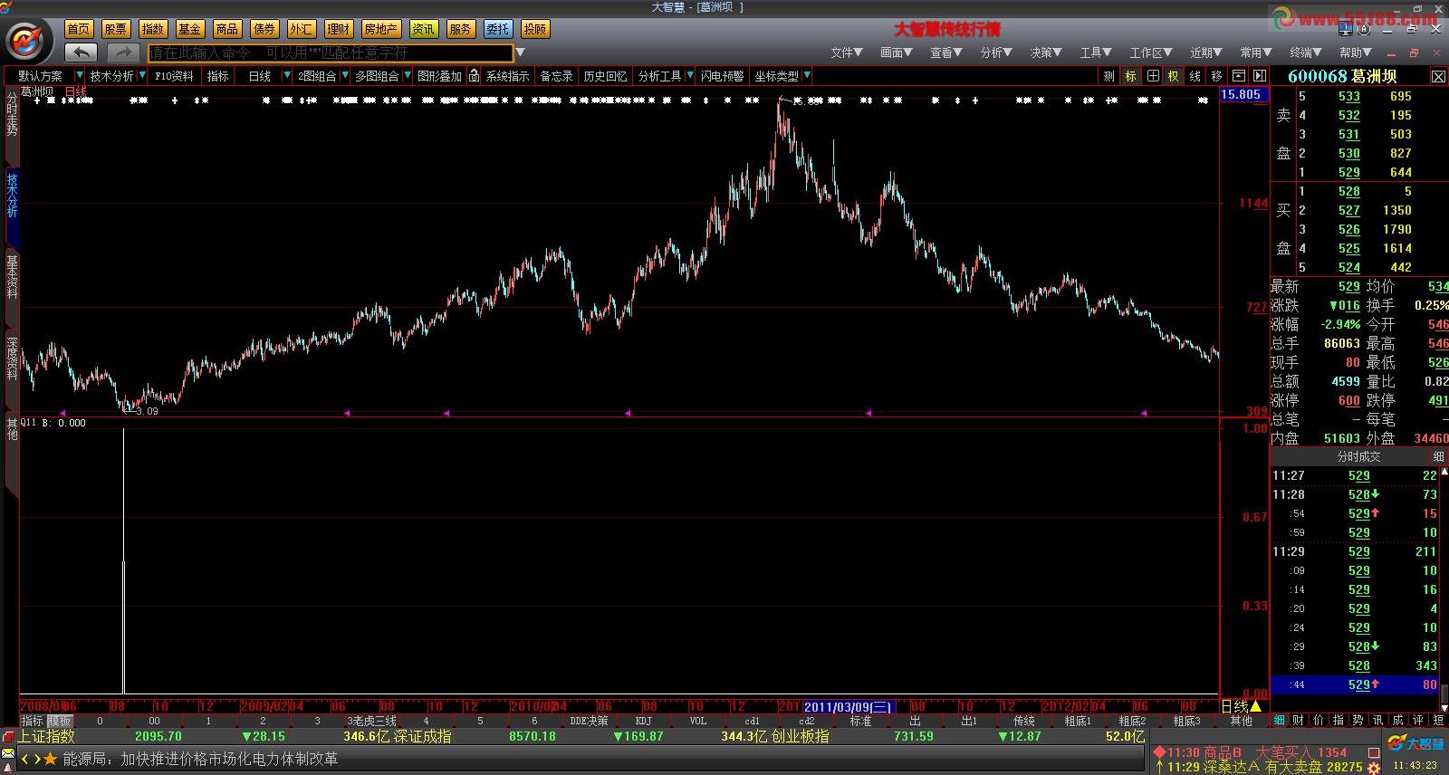Open the 工作区 menu
1449x775 pixels.
point(1150,53)
